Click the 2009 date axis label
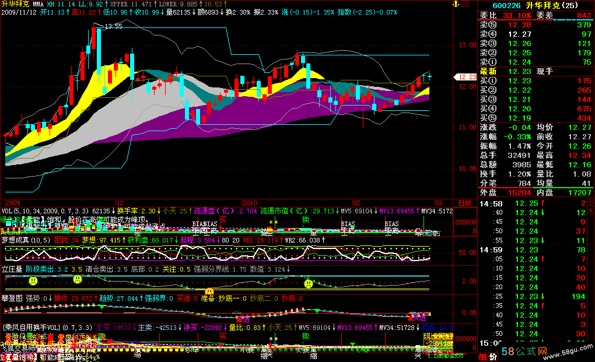595x362 pixels. click(x=13, y=203)
